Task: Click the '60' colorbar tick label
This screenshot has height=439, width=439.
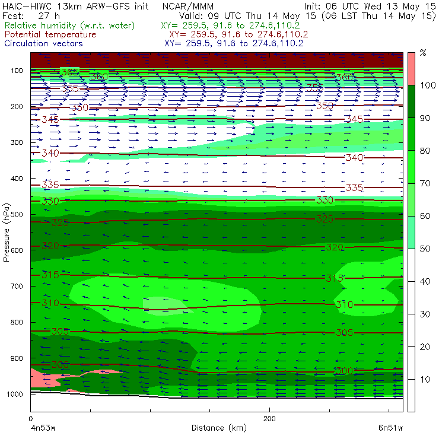Action: tap(425, 216)
